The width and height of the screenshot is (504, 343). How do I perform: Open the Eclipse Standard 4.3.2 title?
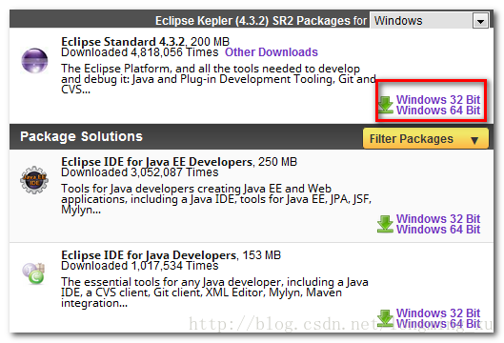[123, 42]
